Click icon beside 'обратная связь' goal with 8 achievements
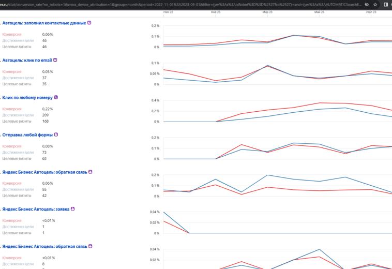This screenshot has height=269, width=392. tap(91, 246)
